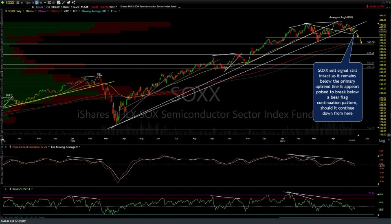This screenshot has width=391, height=224.
Task: Select the 1M range button
Action: (26, 217)
